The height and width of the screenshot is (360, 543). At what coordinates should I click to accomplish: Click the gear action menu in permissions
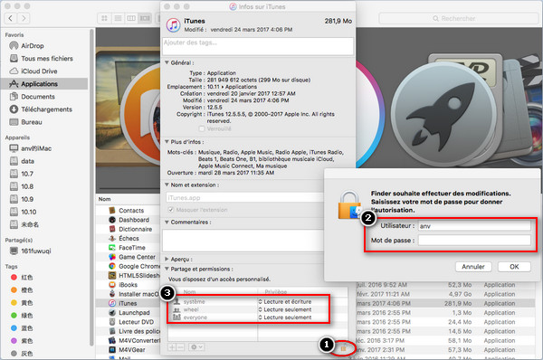coord(196,346)
